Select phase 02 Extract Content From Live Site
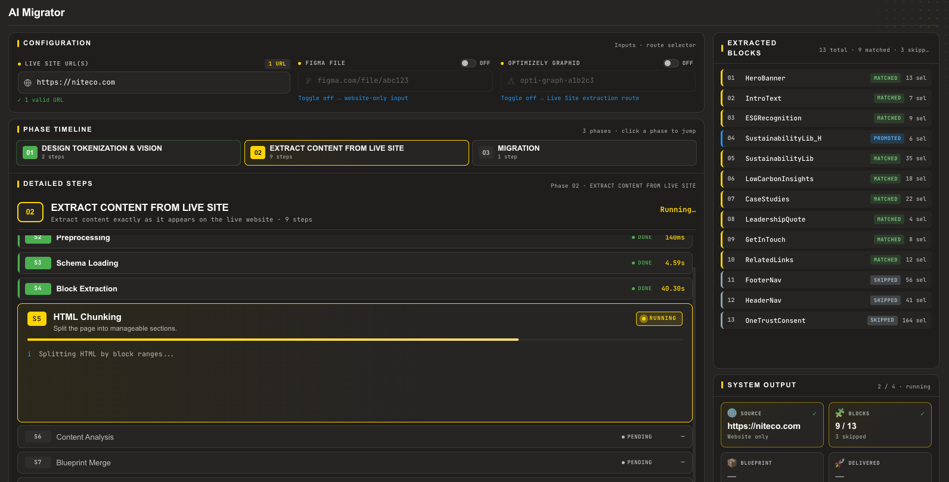Viewport: 949px width, 482px height. (x=356, y=153)
